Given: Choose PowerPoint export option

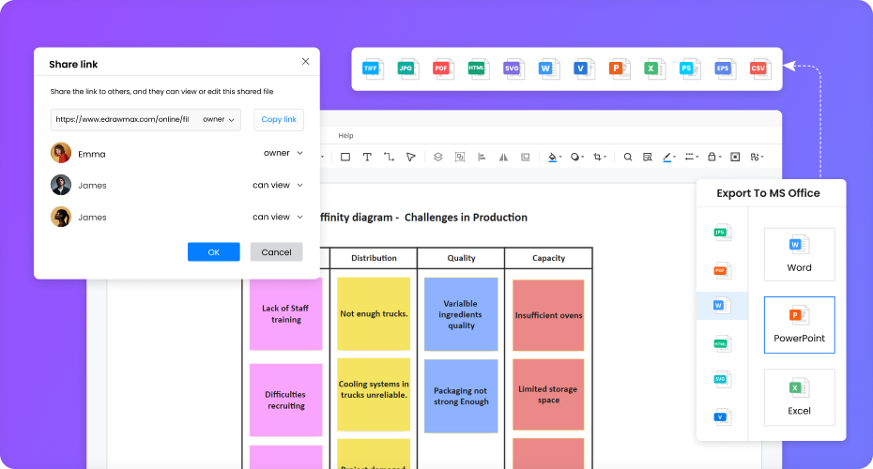Looking at the screenshot, I should point(799,325).
